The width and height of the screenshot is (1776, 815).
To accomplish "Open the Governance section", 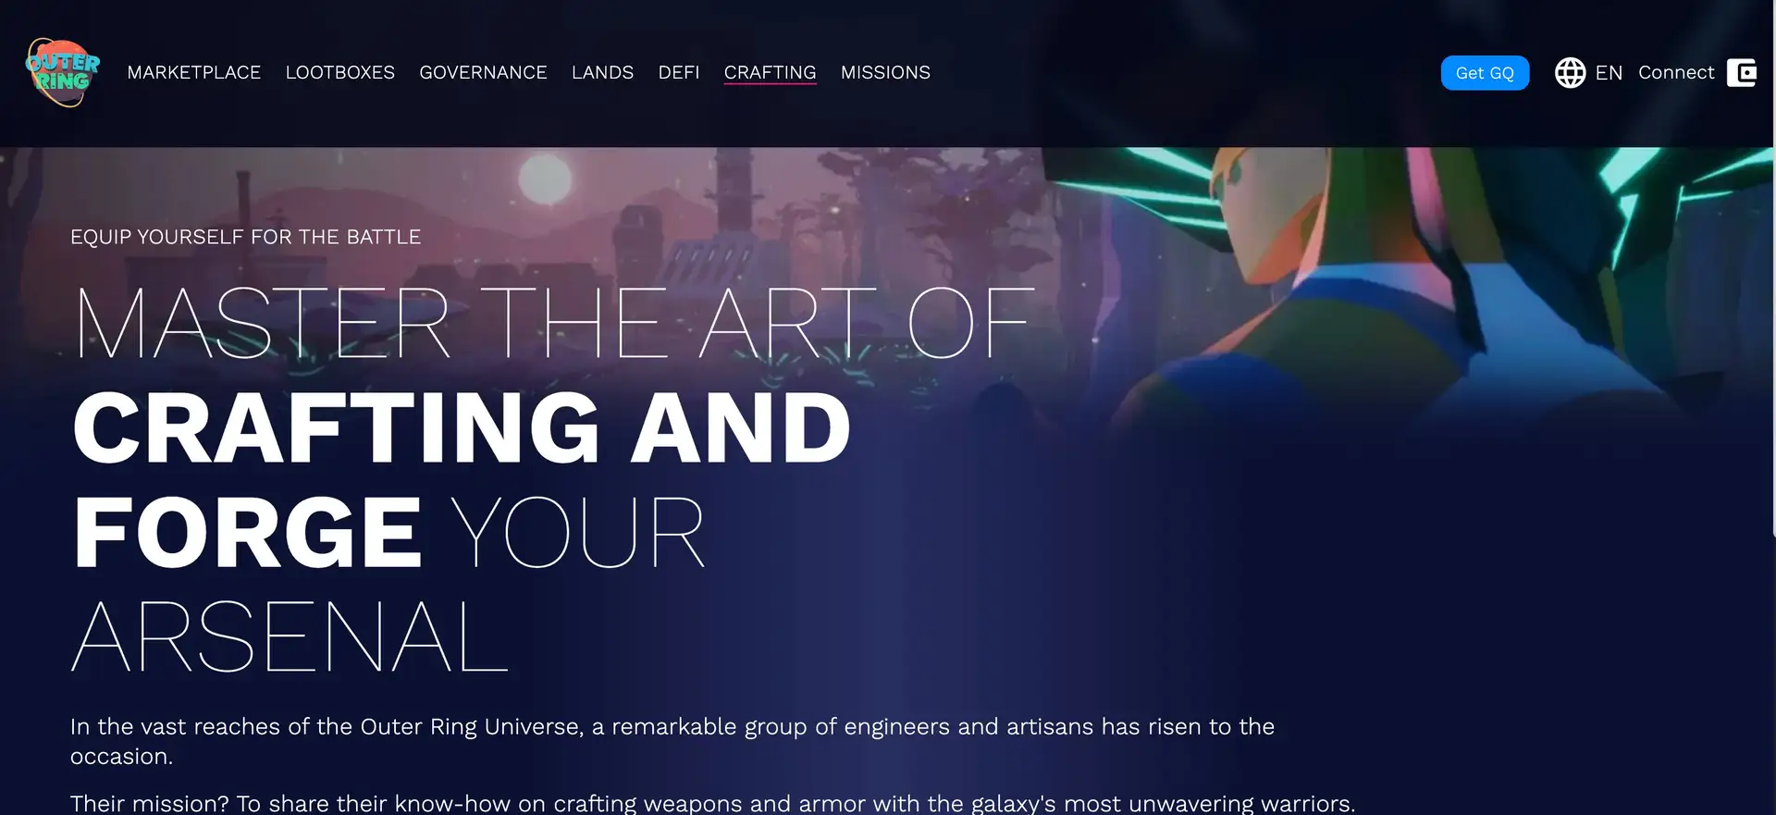I will click(483, 72).
